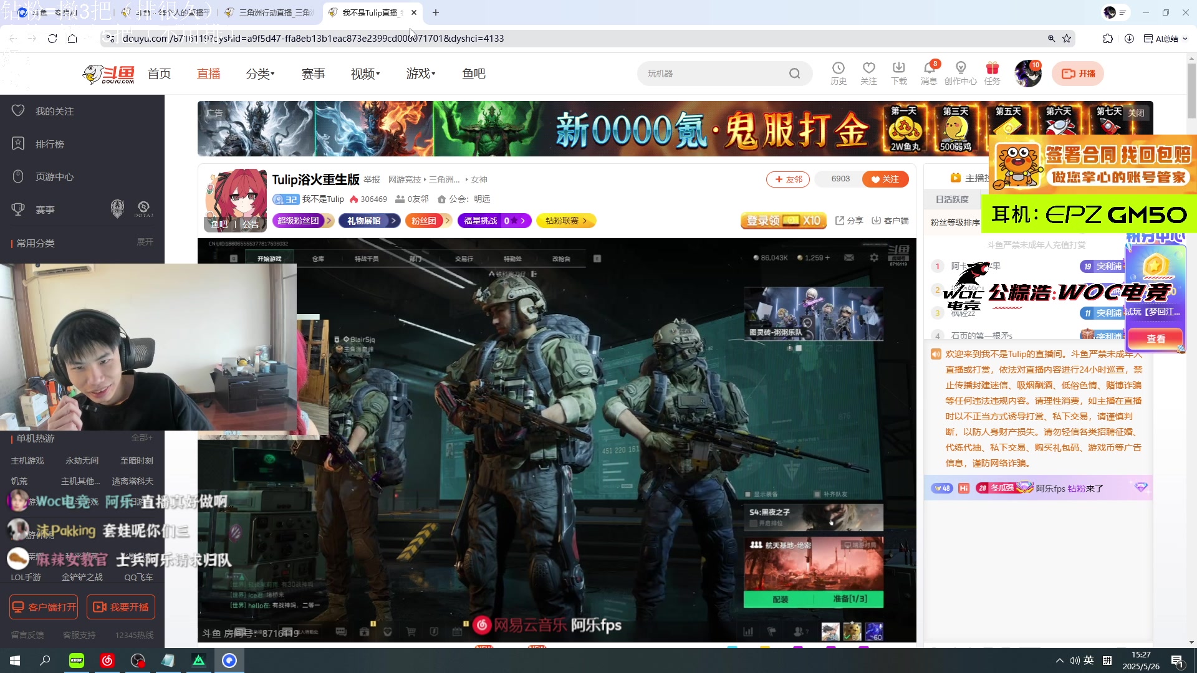Open Windows Start menu

(x=15, y=661)
